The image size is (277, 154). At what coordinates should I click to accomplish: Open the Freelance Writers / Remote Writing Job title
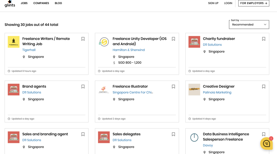(x=46, y=41)
